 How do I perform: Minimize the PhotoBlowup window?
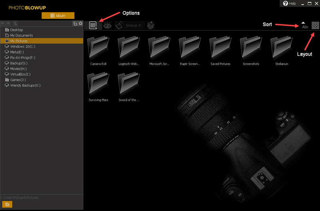click(303, 4)
